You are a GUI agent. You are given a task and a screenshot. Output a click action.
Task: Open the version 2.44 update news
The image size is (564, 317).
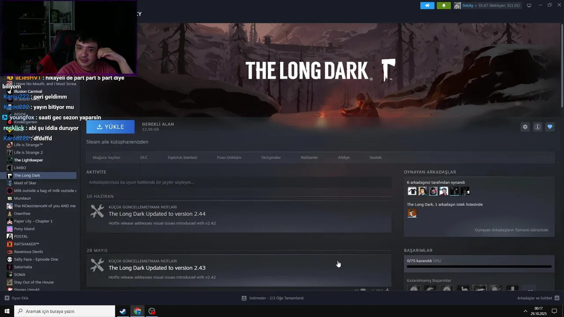(239, 217)
